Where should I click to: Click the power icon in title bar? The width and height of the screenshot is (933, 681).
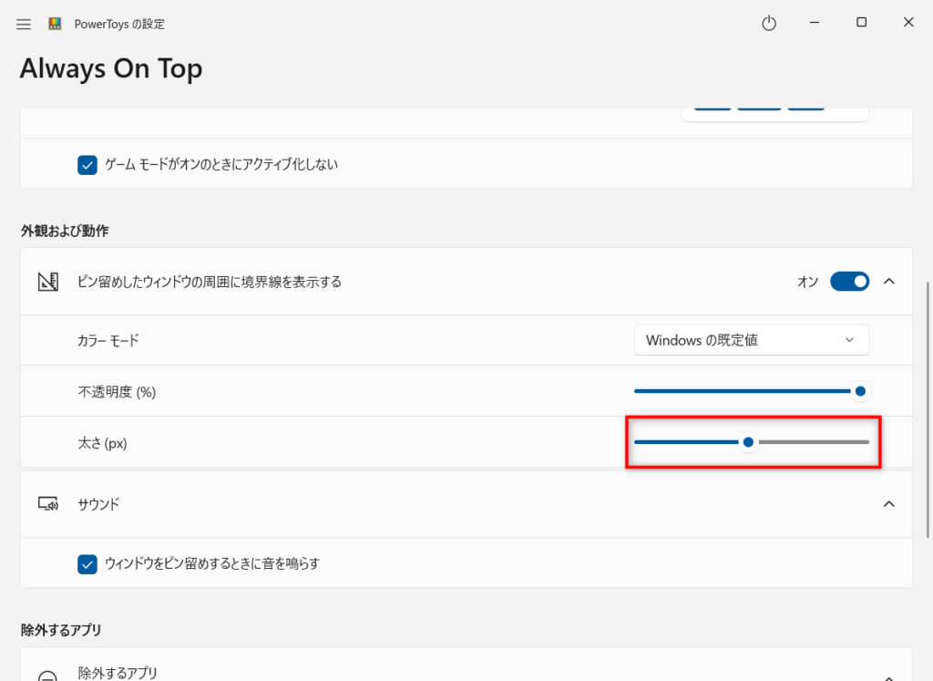click(769, 23)
